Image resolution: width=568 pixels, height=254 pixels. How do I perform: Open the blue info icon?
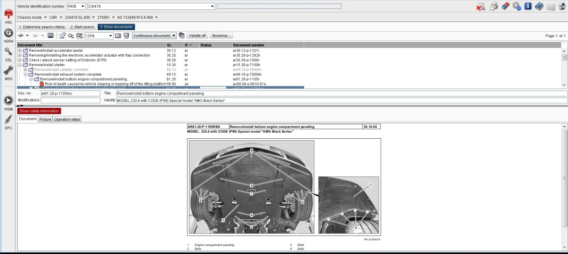coord(528,6)
